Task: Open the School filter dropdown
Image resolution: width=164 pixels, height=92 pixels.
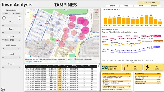Action: [x=11, y=67]
